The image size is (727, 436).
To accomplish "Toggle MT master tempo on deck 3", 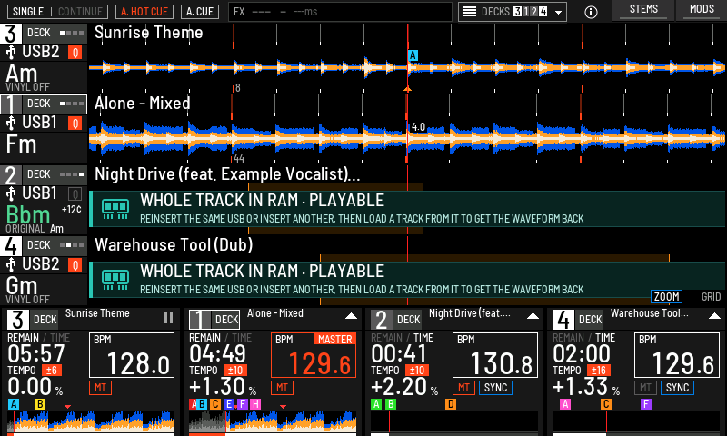I will pos(100,387).
